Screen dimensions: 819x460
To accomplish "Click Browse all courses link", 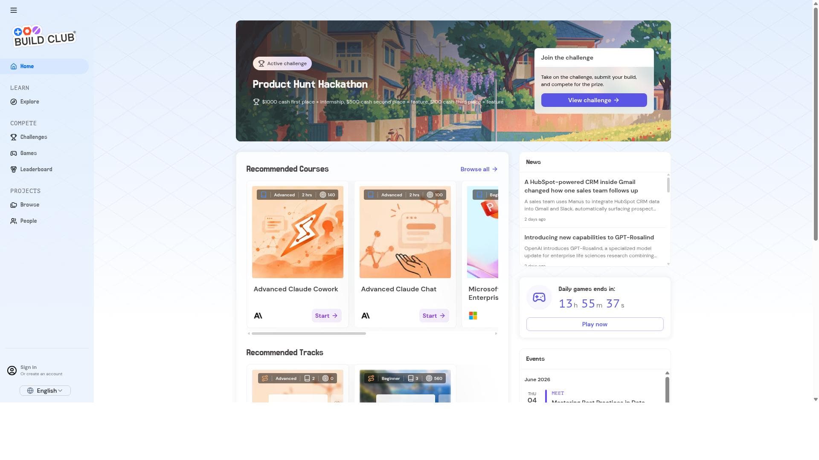I will [479, 169].
